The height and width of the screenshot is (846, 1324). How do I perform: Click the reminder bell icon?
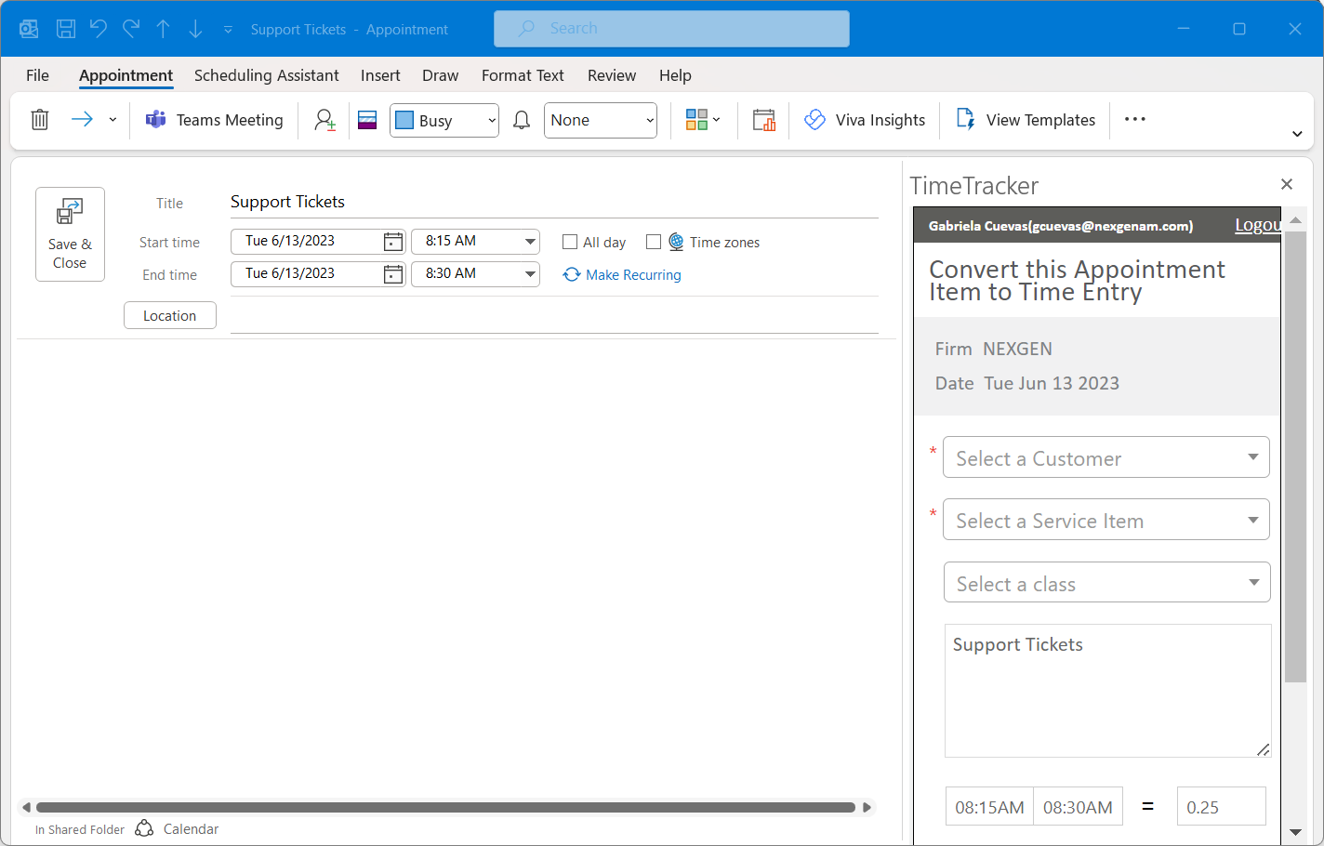522,120
